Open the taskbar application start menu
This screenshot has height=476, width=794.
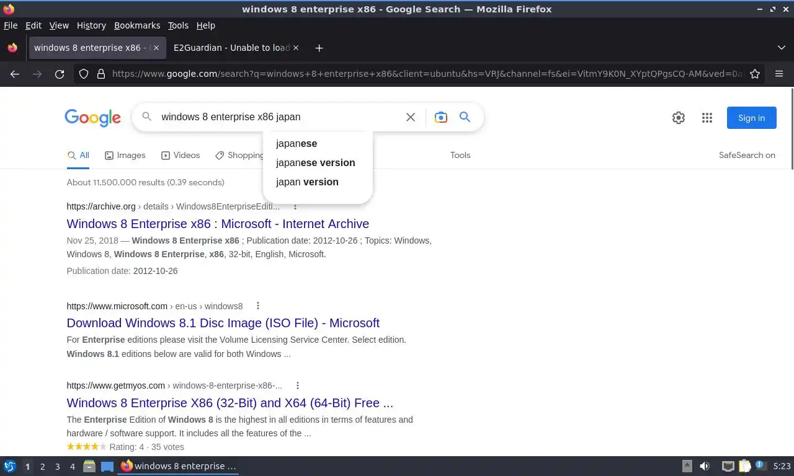[10, 466]
